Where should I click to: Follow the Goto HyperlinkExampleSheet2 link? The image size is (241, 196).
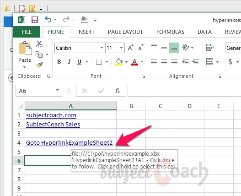[x=70, y=143]
